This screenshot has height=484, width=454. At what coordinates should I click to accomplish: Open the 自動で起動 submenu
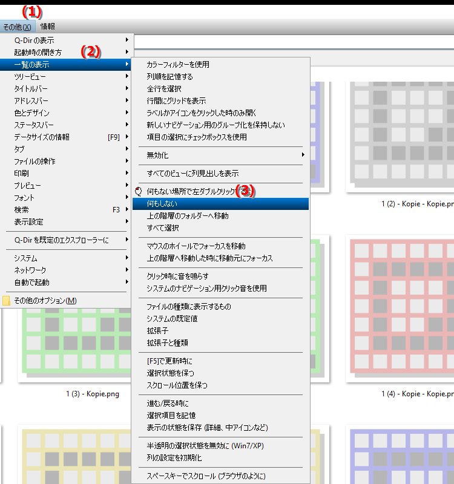[x=65, y=282]
